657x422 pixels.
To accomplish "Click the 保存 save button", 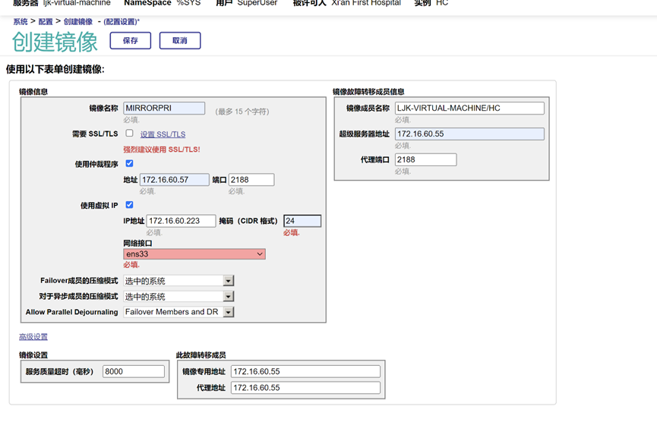I will click(x=130, y=40).
